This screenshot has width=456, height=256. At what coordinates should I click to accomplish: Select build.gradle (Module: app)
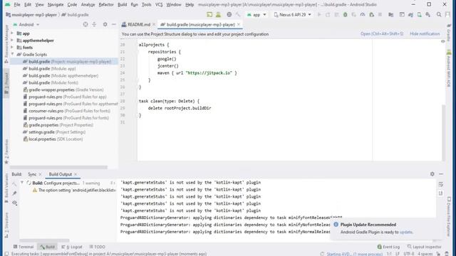(x=49, y=68)
